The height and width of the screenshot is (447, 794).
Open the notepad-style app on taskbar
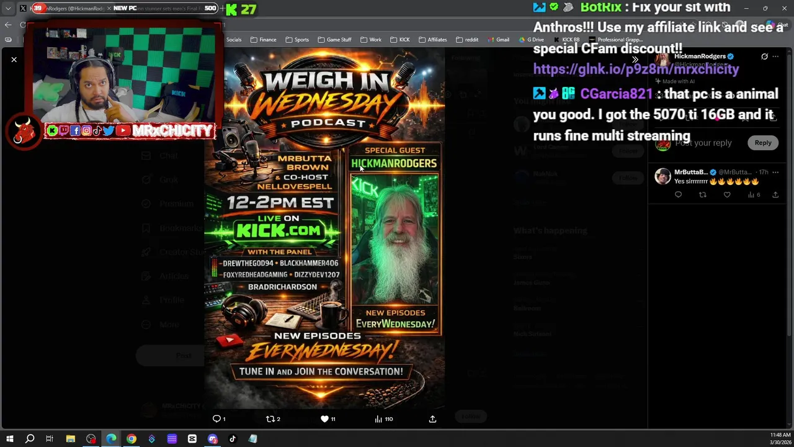[252, 439]
